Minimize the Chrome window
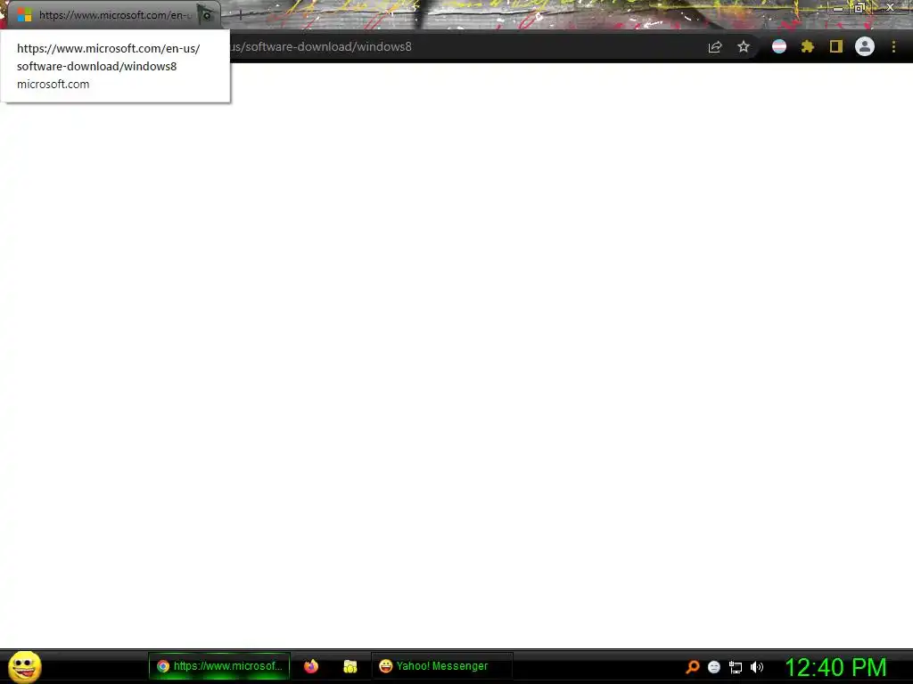The width and height of the screenshot is (913, 684). [x=838, y=8]
